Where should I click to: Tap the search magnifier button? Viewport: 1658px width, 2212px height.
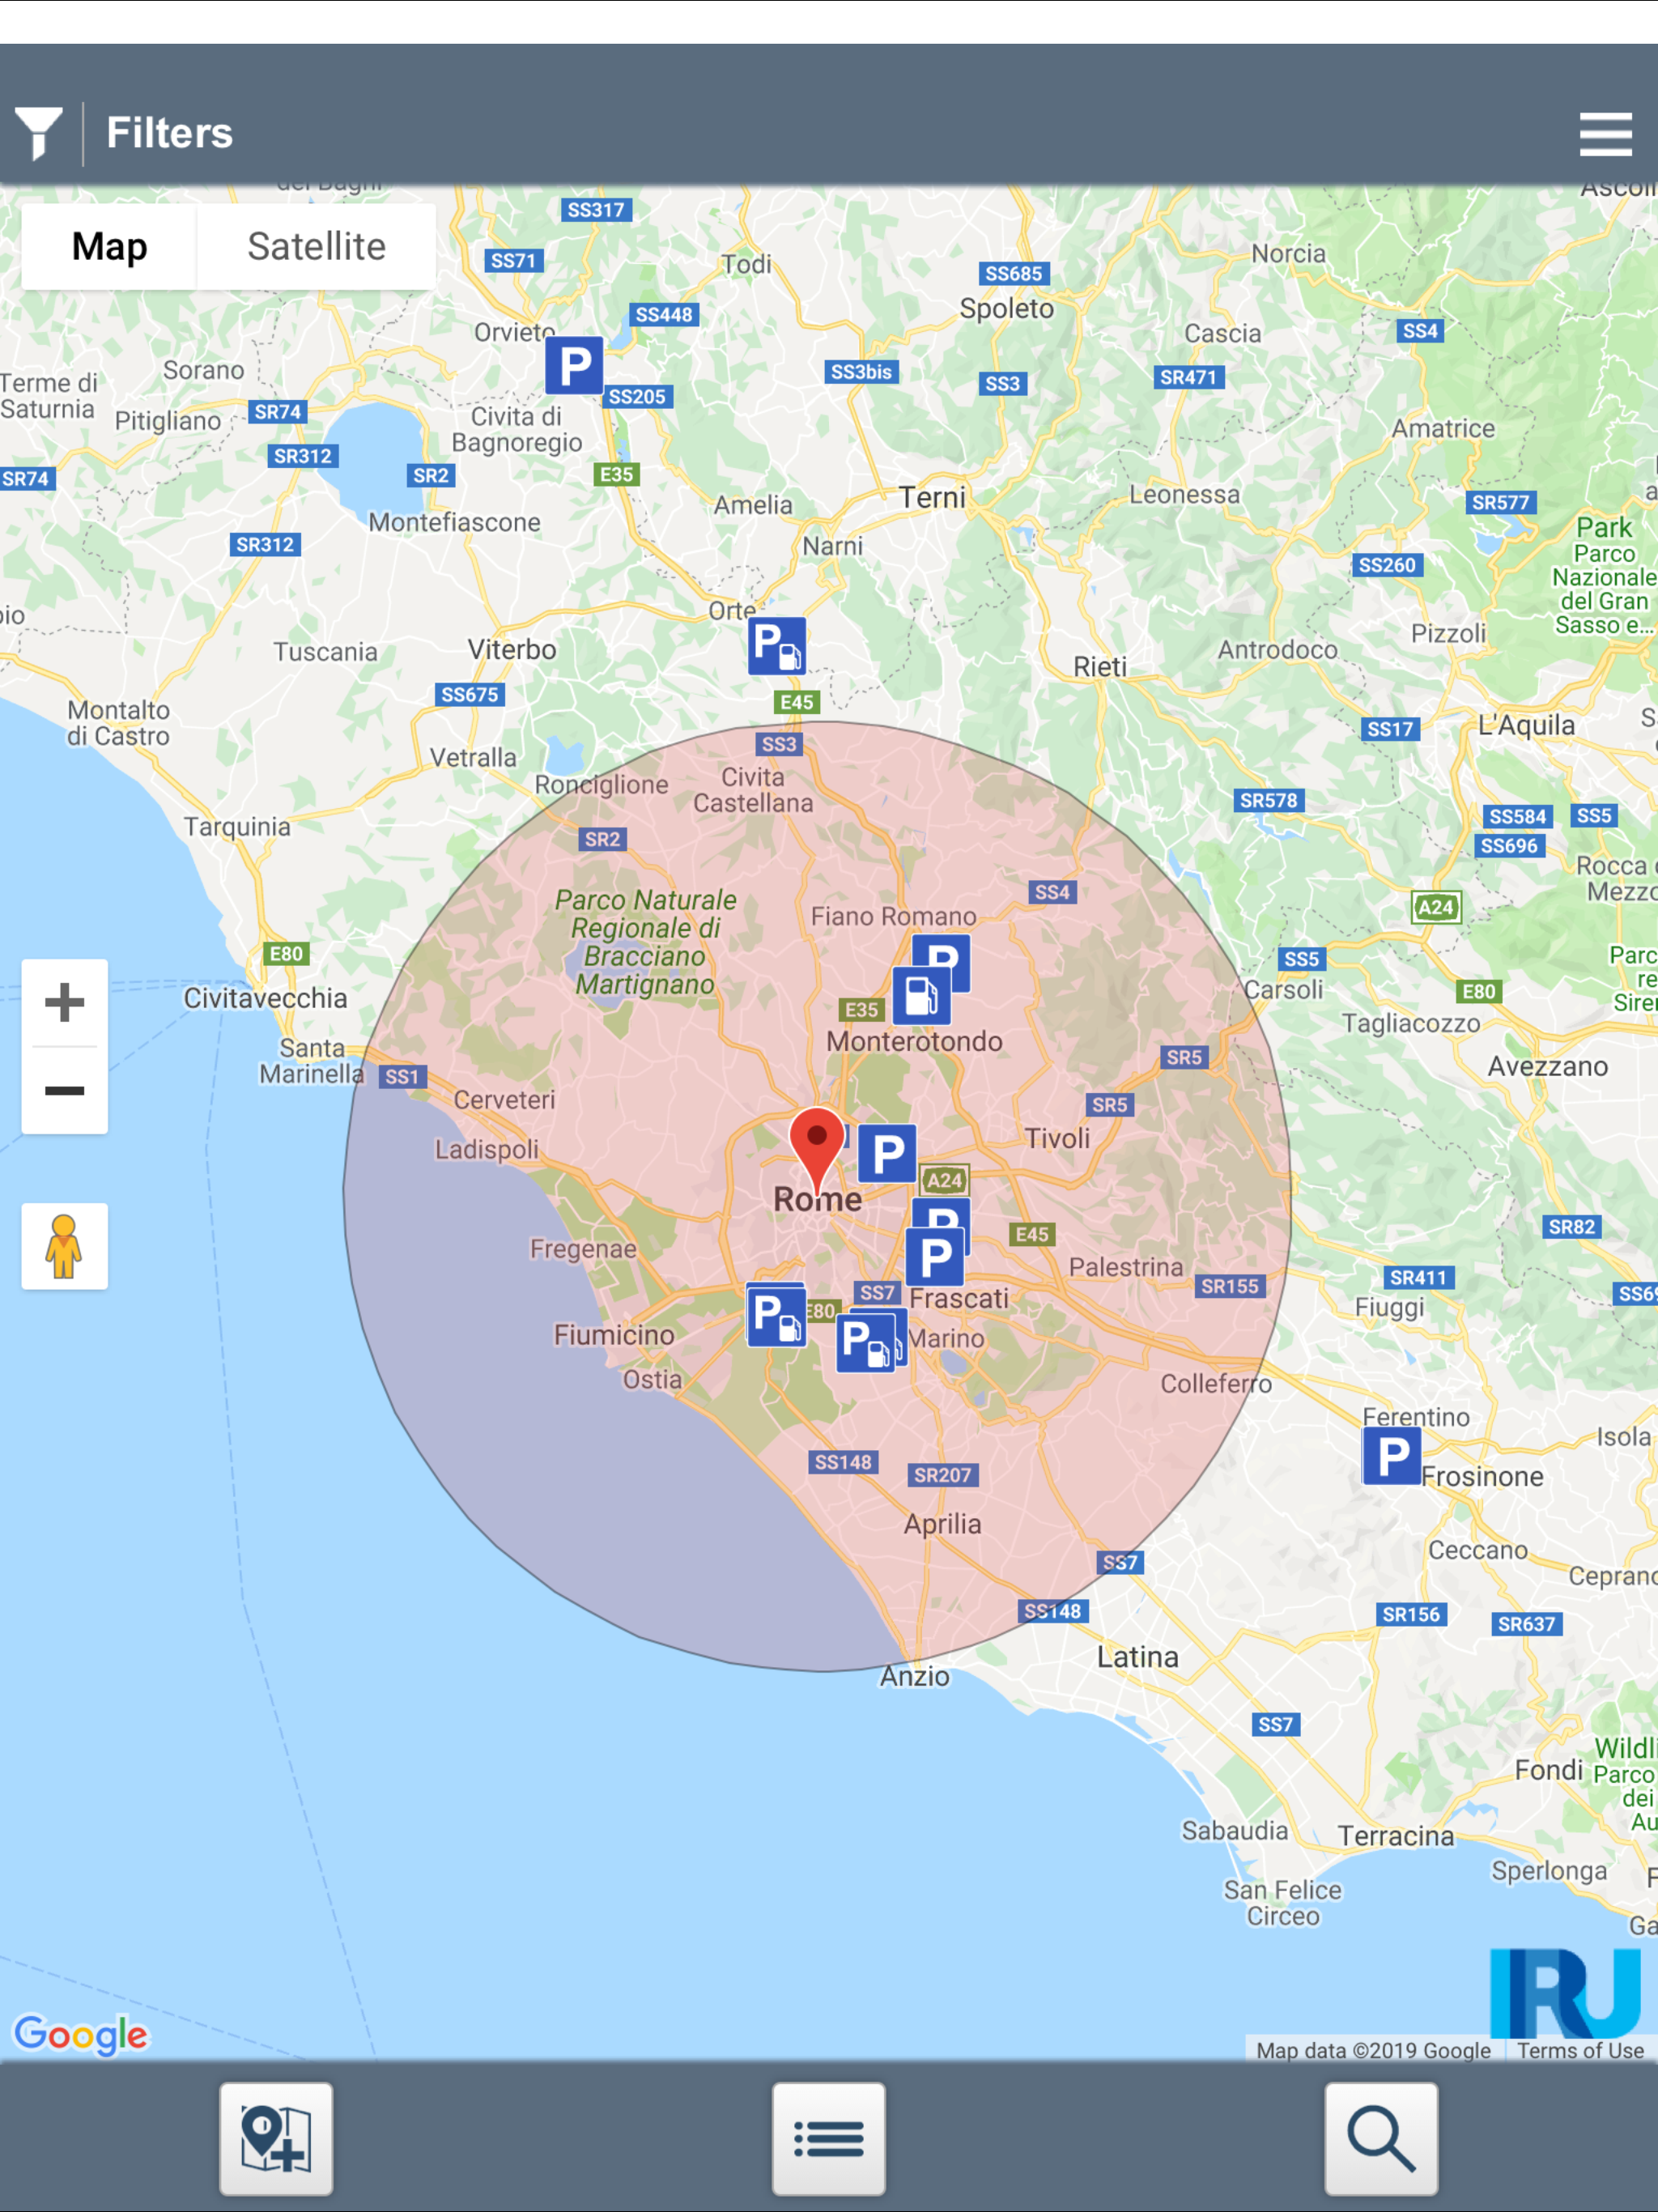[1381, 2138]
